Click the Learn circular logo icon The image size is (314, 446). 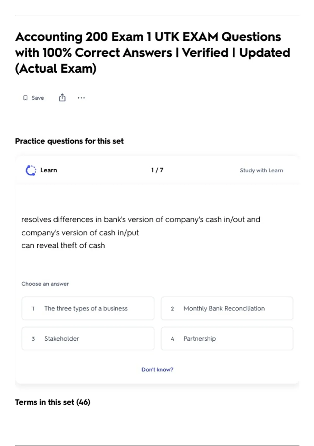[x=31, y=170]
